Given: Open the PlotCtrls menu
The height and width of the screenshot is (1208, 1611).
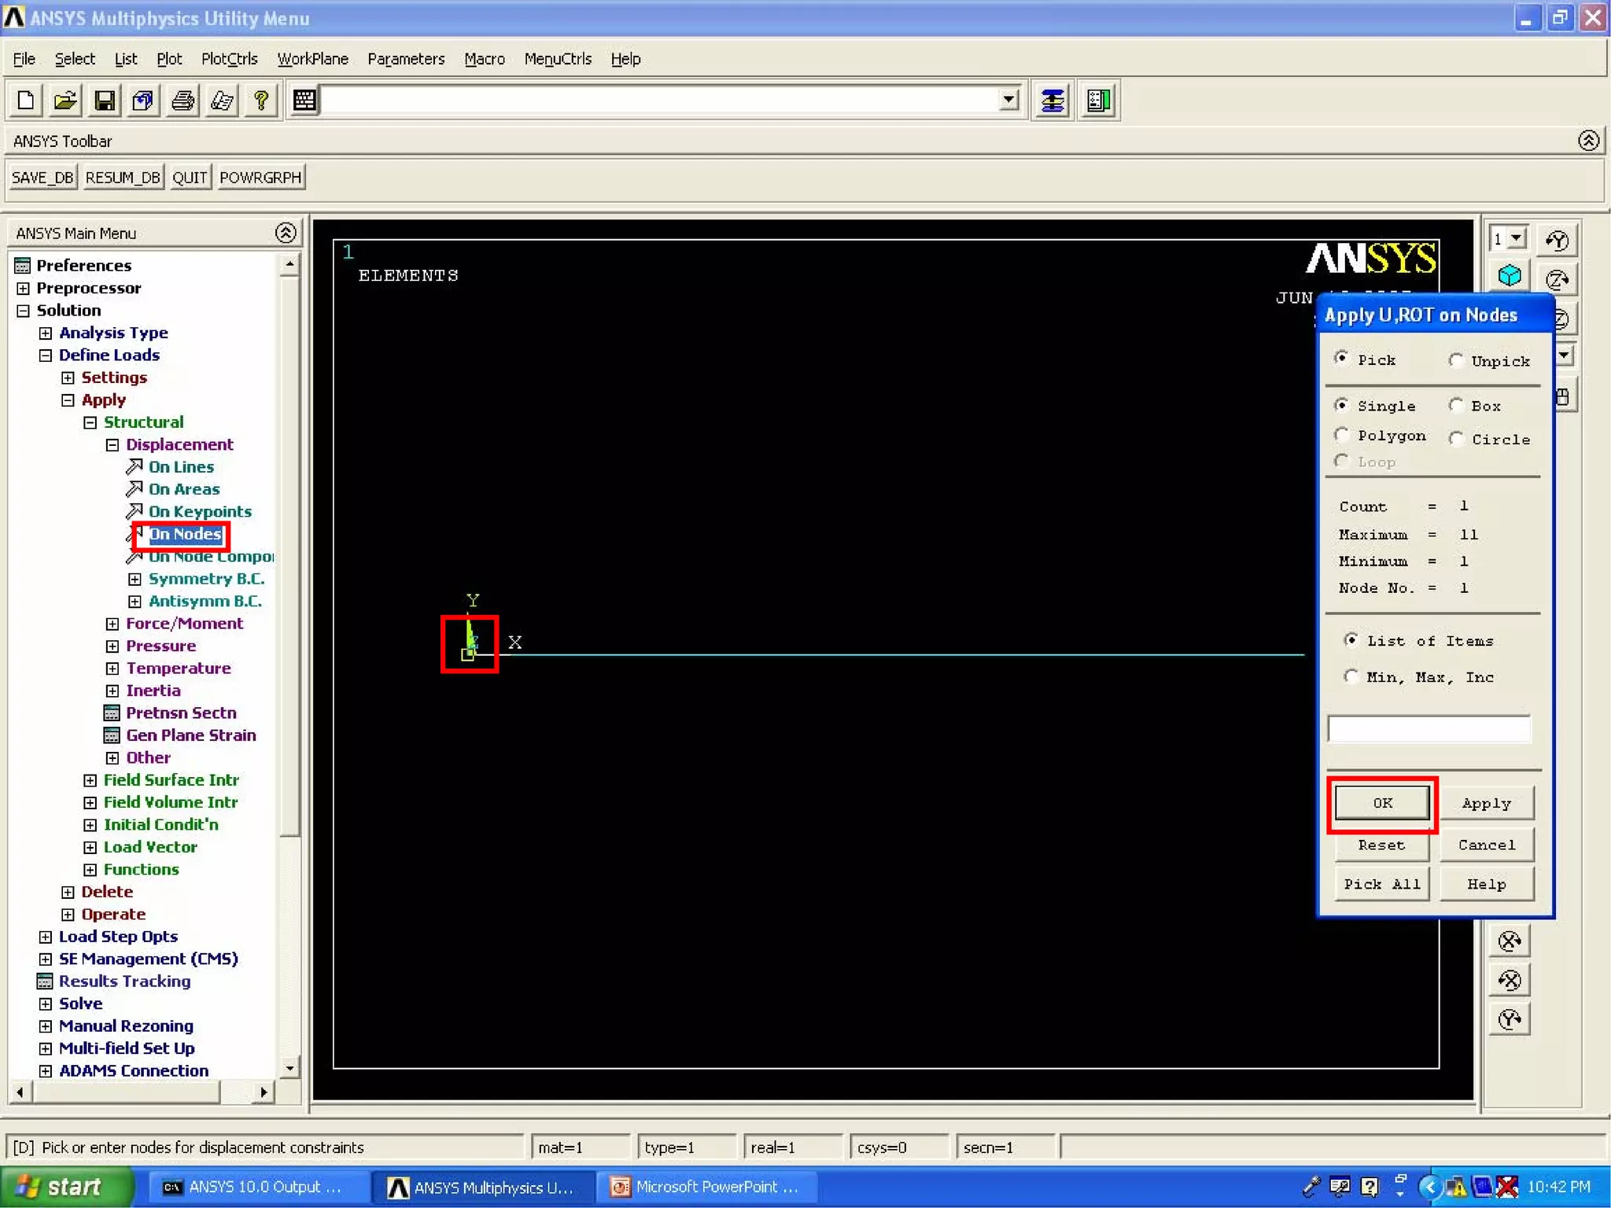Looking at the screenshot, I should (x=229, y=59).
